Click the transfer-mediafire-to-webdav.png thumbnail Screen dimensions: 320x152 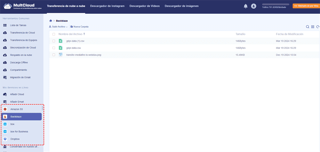[60, 55]
